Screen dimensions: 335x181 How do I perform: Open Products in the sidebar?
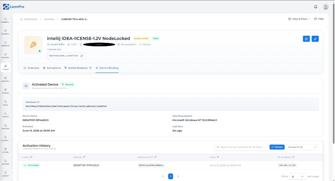5,44
